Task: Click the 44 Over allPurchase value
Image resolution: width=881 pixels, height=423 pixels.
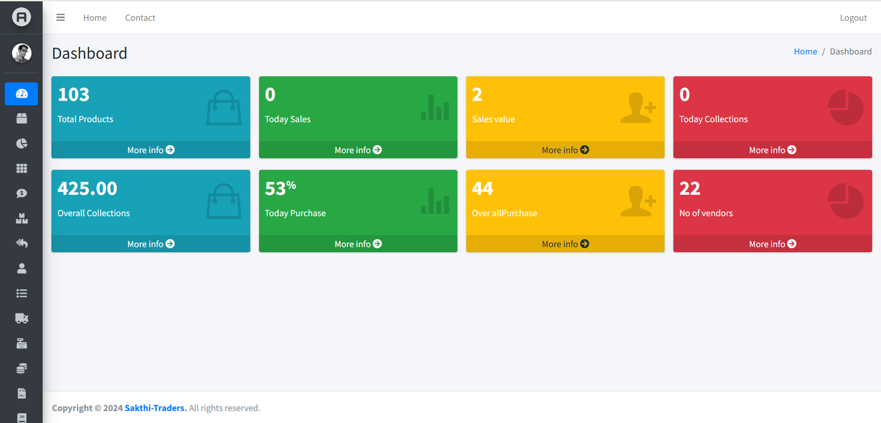Action: point(482,189)
